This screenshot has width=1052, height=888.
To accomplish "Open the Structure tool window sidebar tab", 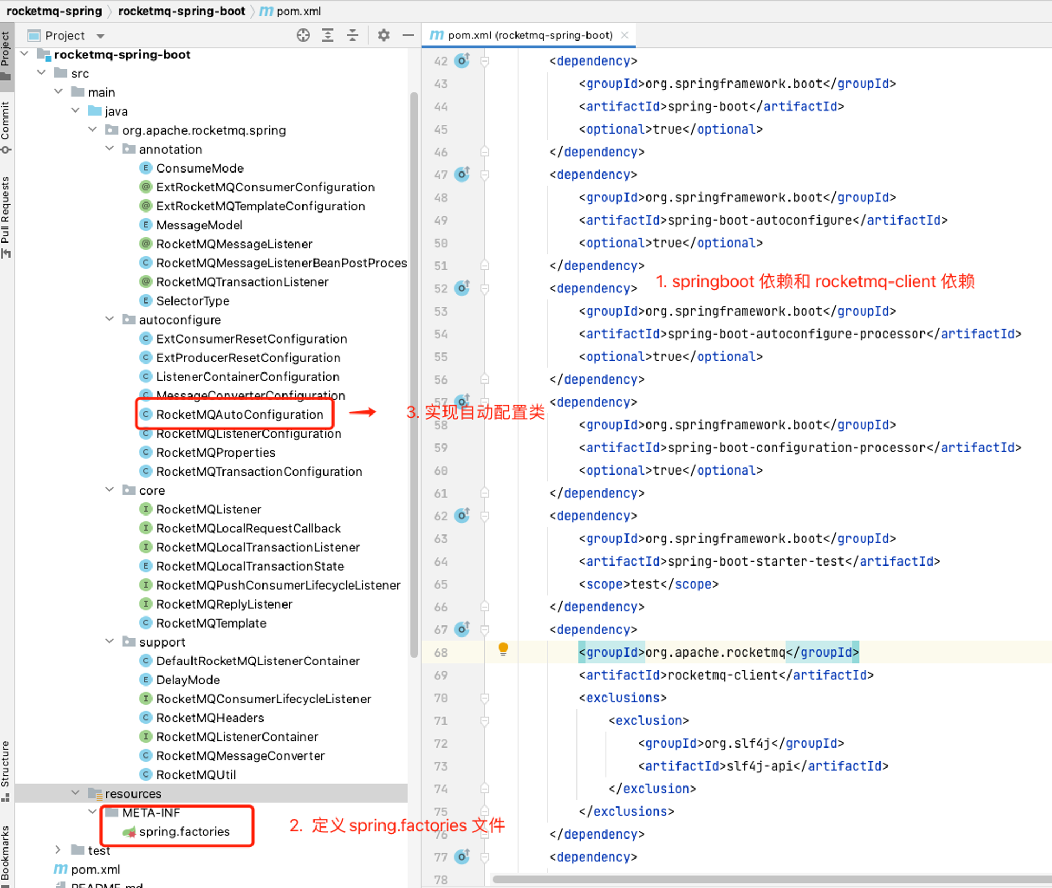I will (6, 770).
